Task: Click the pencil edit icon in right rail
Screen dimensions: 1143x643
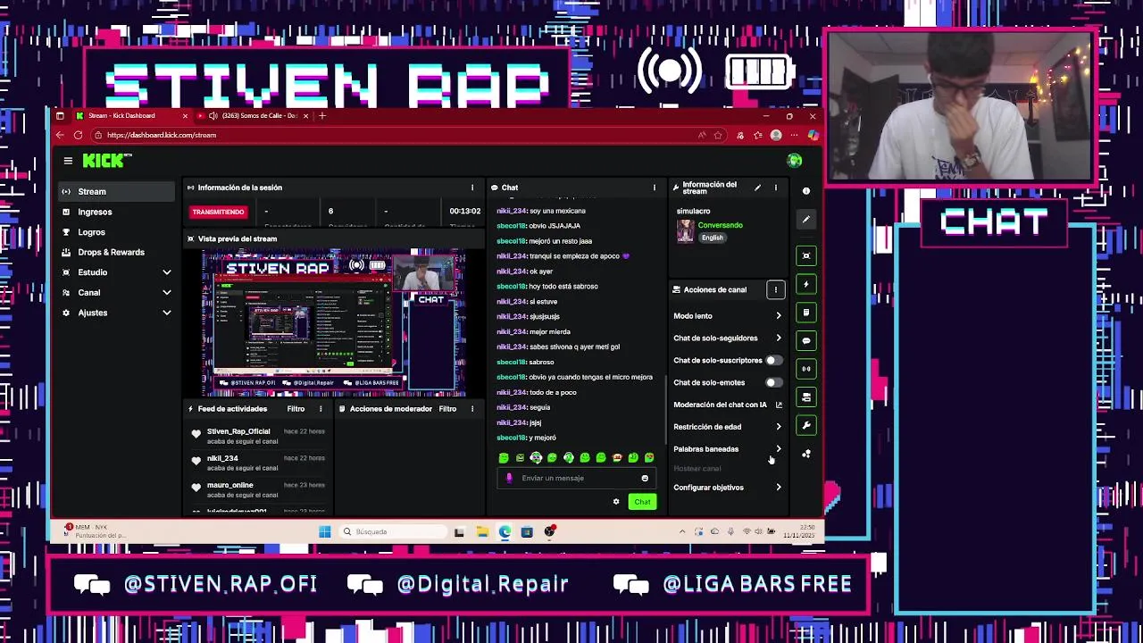Action: click(x=806, y=219)
